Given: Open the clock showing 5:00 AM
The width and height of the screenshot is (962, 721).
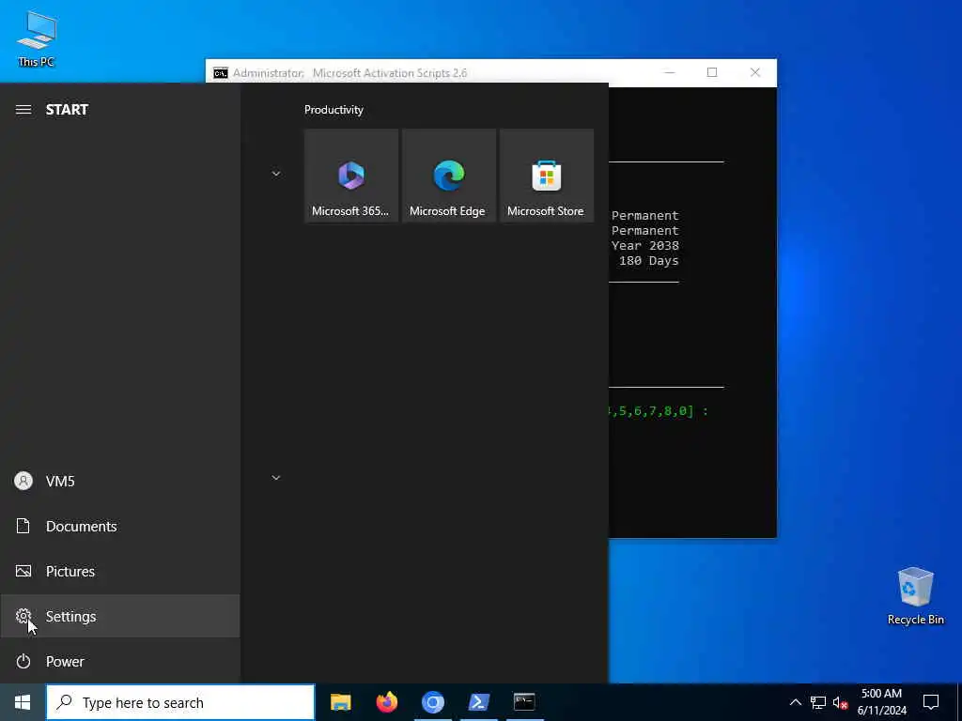Looking at the screenshot, I should (x=881, y=702).
